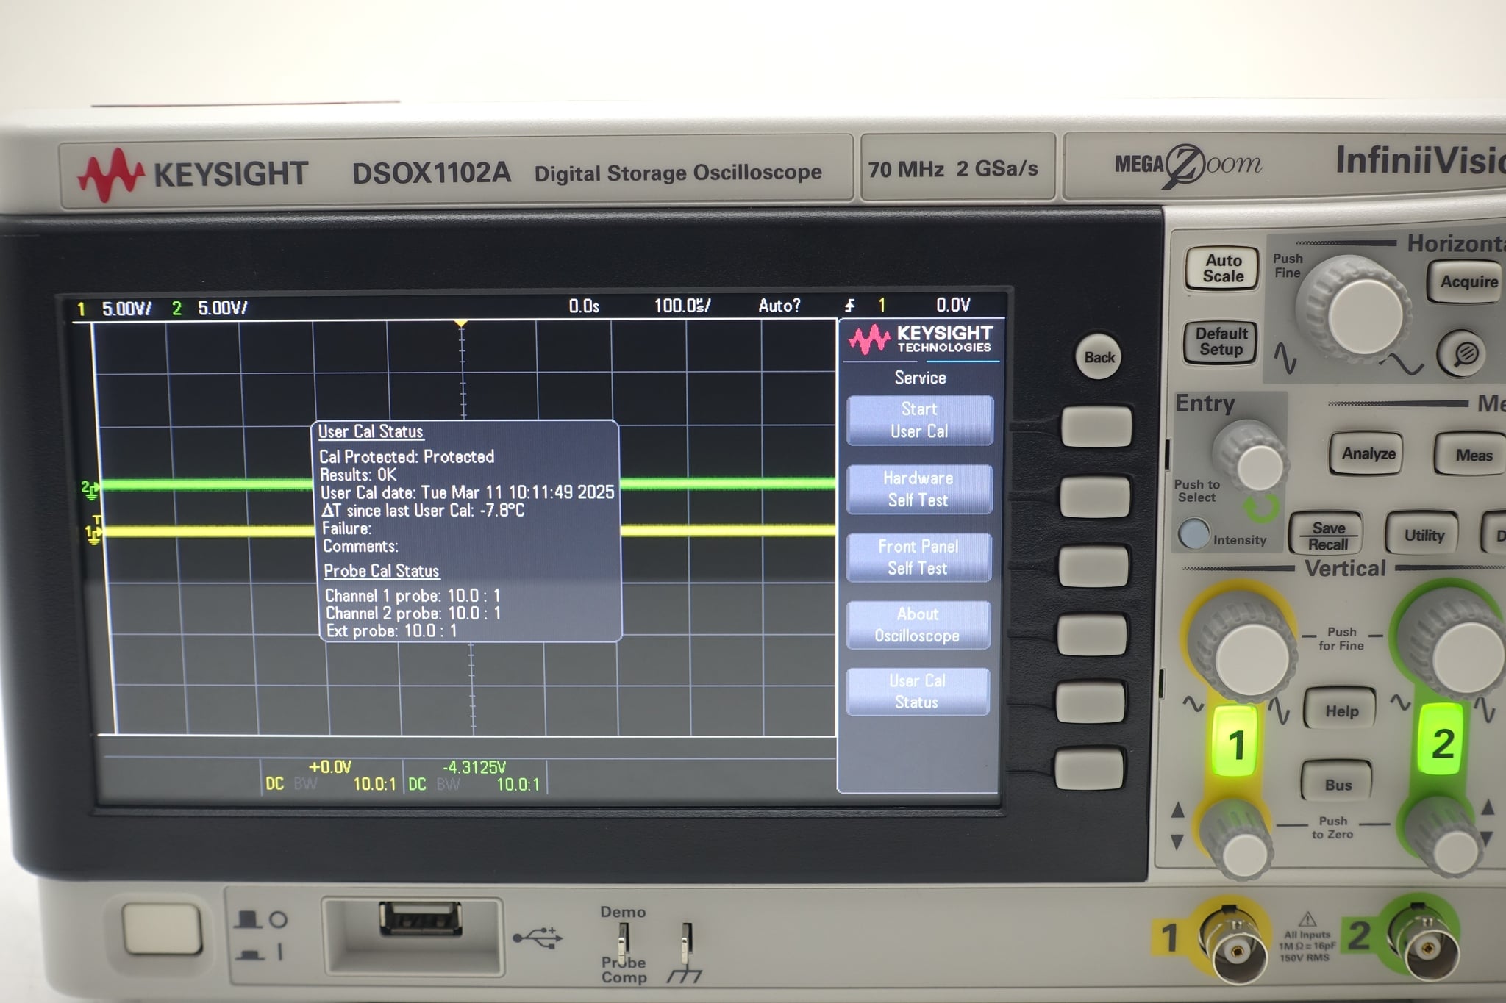This screenshot has width=1506, height=1003.
Task: Toggle illuminated channel 2 button
Action: tap(1442, 741)
